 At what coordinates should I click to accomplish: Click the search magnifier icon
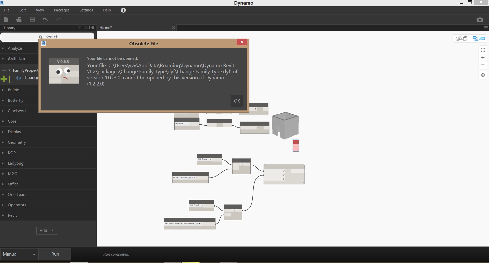40,37
